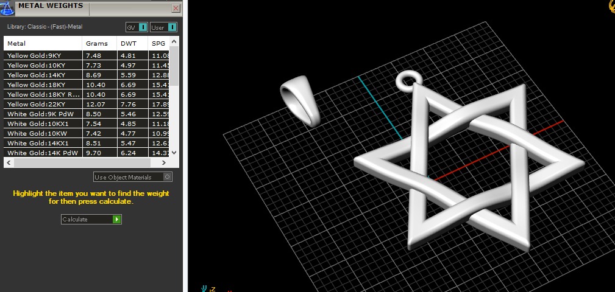
Task: Sort by the Grams column header
Action: coord(99,43)
